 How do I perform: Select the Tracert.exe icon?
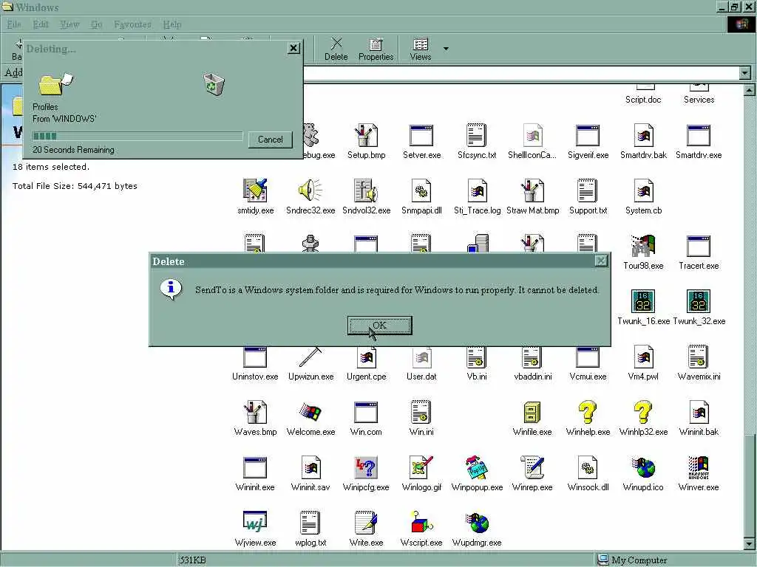pyautogui.click(x=699, y=246)
